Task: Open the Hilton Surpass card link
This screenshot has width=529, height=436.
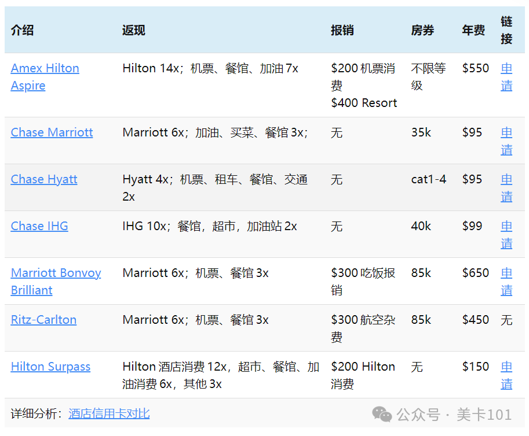Action: click(x=50, y=366)
